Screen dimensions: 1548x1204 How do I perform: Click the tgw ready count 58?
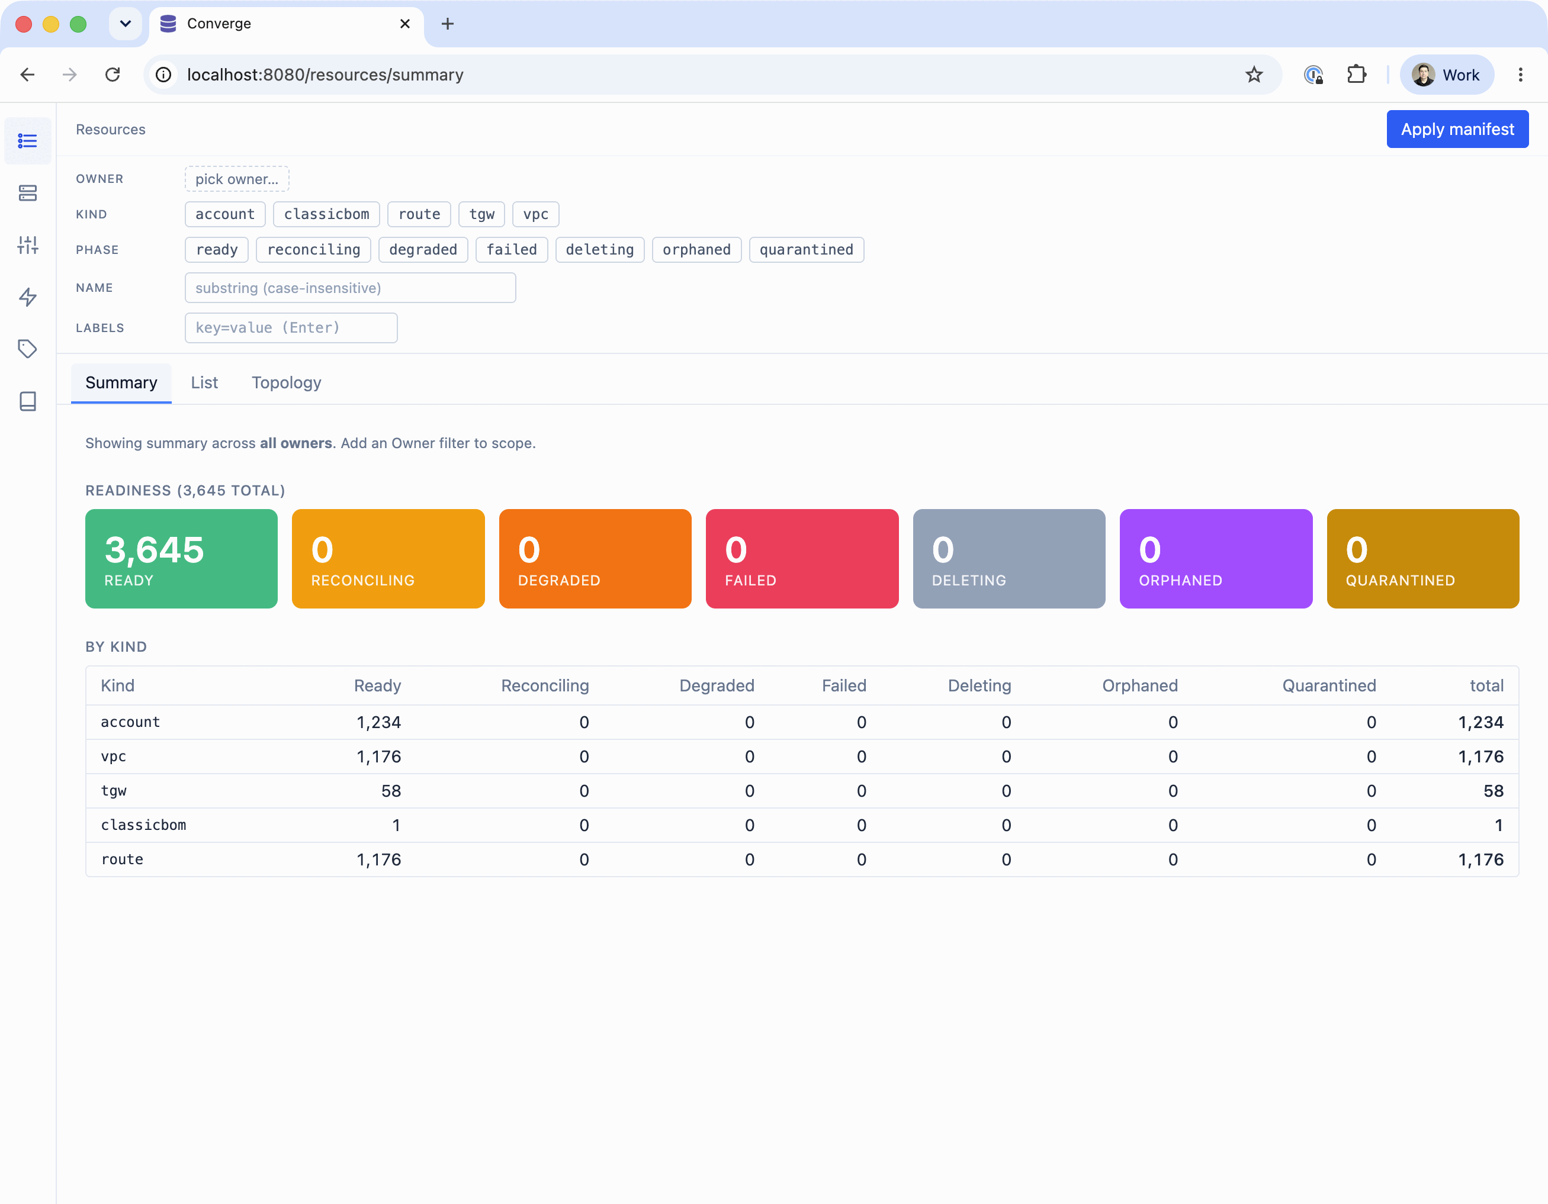coord(391,791)
